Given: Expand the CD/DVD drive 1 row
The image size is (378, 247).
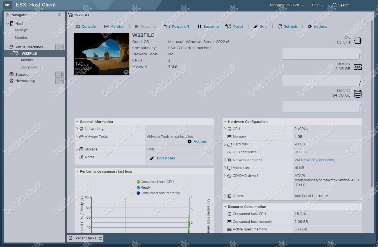Looking at the screenshot, I should point(225,176).
